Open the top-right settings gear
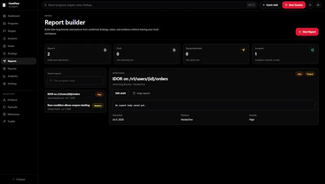This screenshot has width=325, height=184. click(x=318, y=5)
